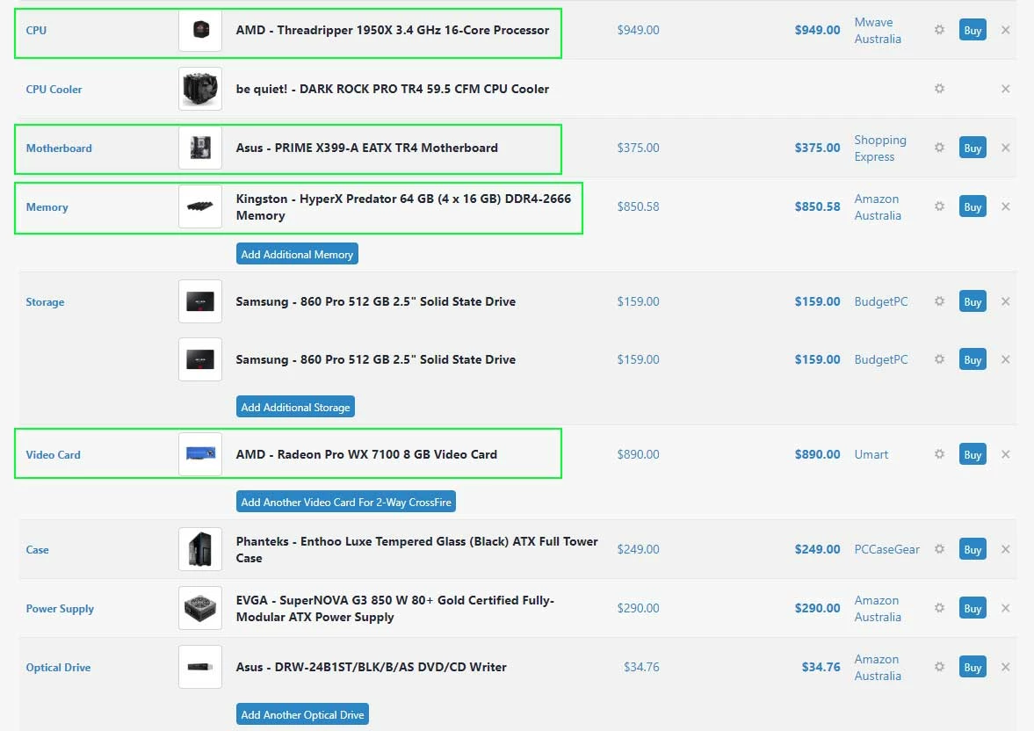Open the Case category link

[37, 550]
